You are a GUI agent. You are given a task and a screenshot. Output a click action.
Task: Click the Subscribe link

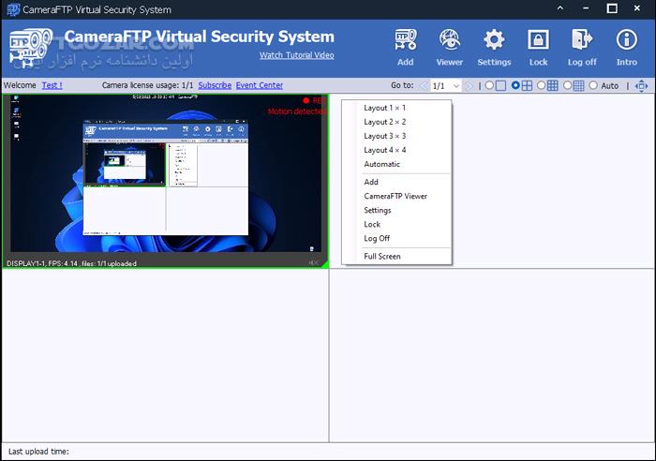coord(215,85)
